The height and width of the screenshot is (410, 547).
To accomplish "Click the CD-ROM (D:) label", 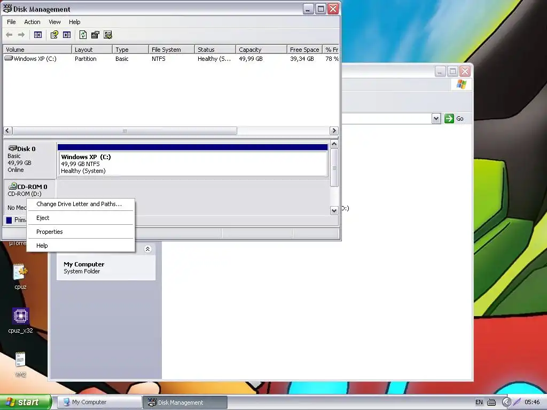I will point(25,194).
